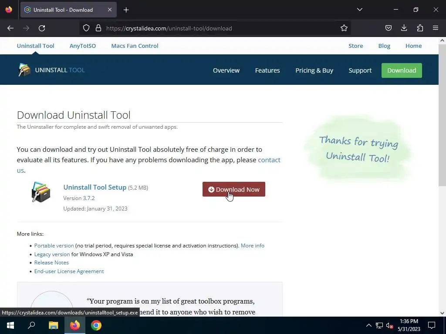Screen dimensions: 446x334
Task: Switch to the AnyToISO product tab
Action: click(83, 46)
